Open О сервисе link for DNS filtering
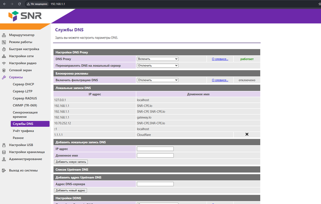The image size is (321, 204). 220,80
